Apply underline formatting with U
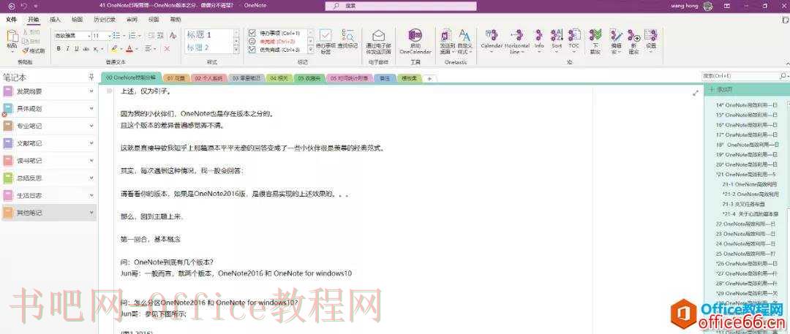This screenshot has height=334, width=790. coord(76,49)
